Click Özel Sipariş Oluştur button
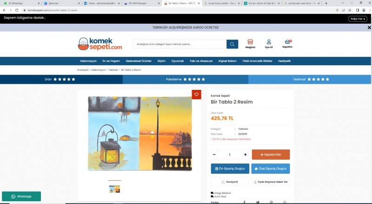 (x=271, y=169)
